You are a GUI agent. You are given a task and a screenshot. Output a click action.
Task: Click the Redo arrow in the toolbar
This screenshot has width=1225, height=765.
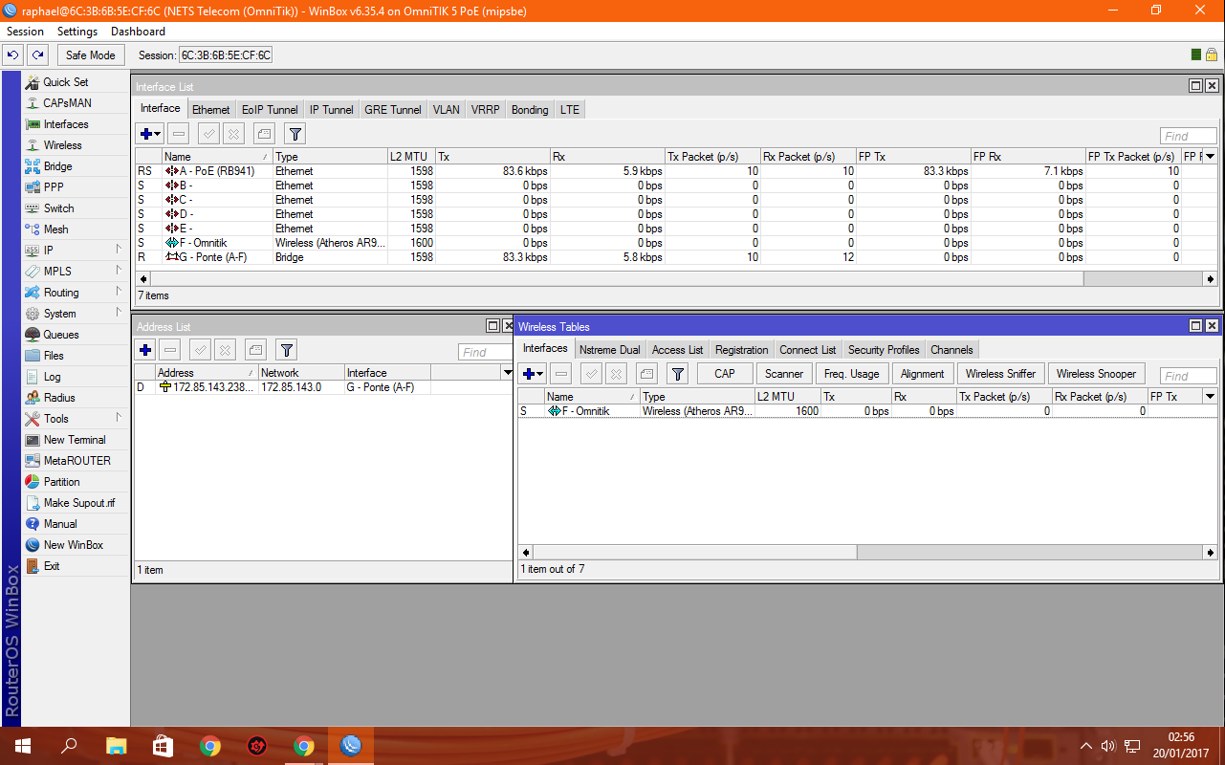(37, 55)
